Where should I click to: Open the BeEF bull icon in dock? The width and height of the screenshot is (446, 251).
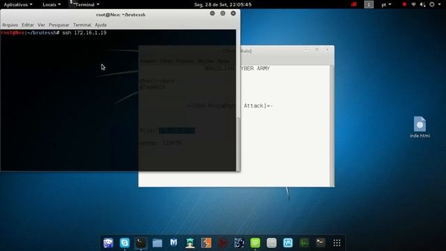pyautogui.click(x=239, y=243)
